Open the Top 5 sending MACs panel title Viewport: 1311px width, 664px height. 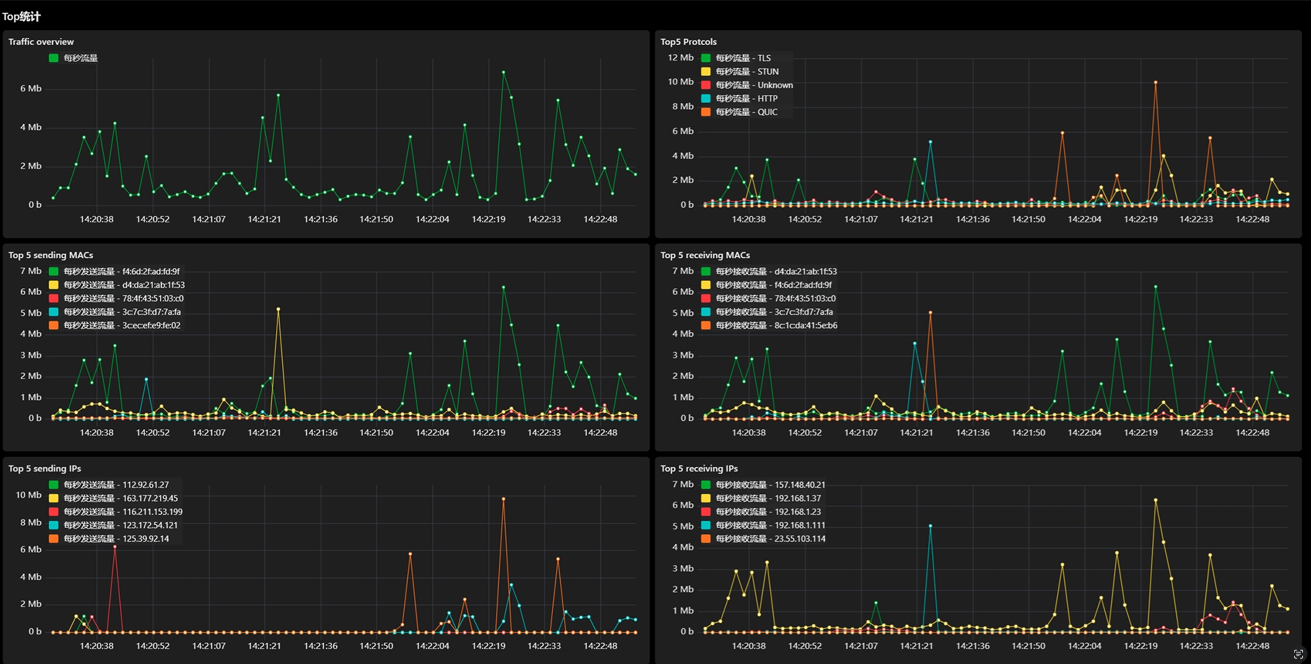coord(51,255)
